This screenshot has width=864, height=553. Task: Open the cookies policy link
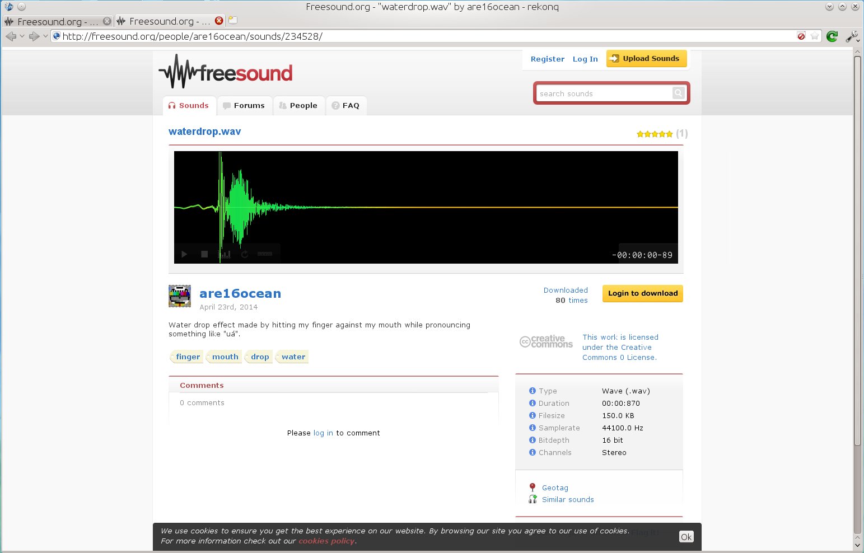point(326,541)
